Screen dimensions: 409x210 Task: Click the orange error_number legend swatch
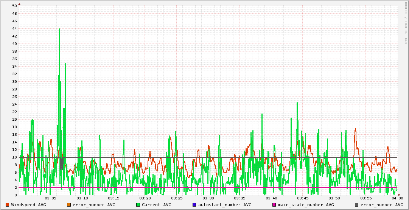click(69, 205)
